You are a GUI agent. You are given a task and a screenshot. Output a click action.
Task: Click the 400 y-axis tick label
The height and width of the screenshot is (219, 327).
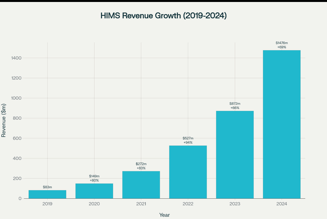(x=17, y=158)
